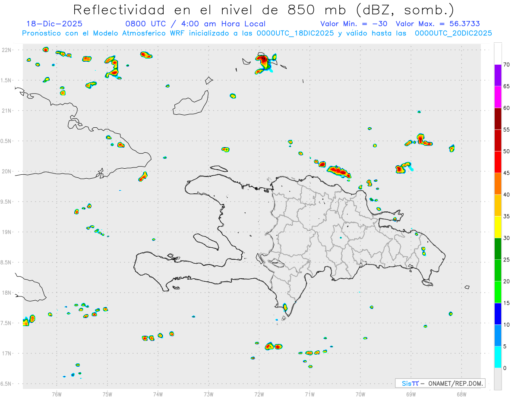
Task: Click the longitude label "71W"
Action: click(310, 394)
